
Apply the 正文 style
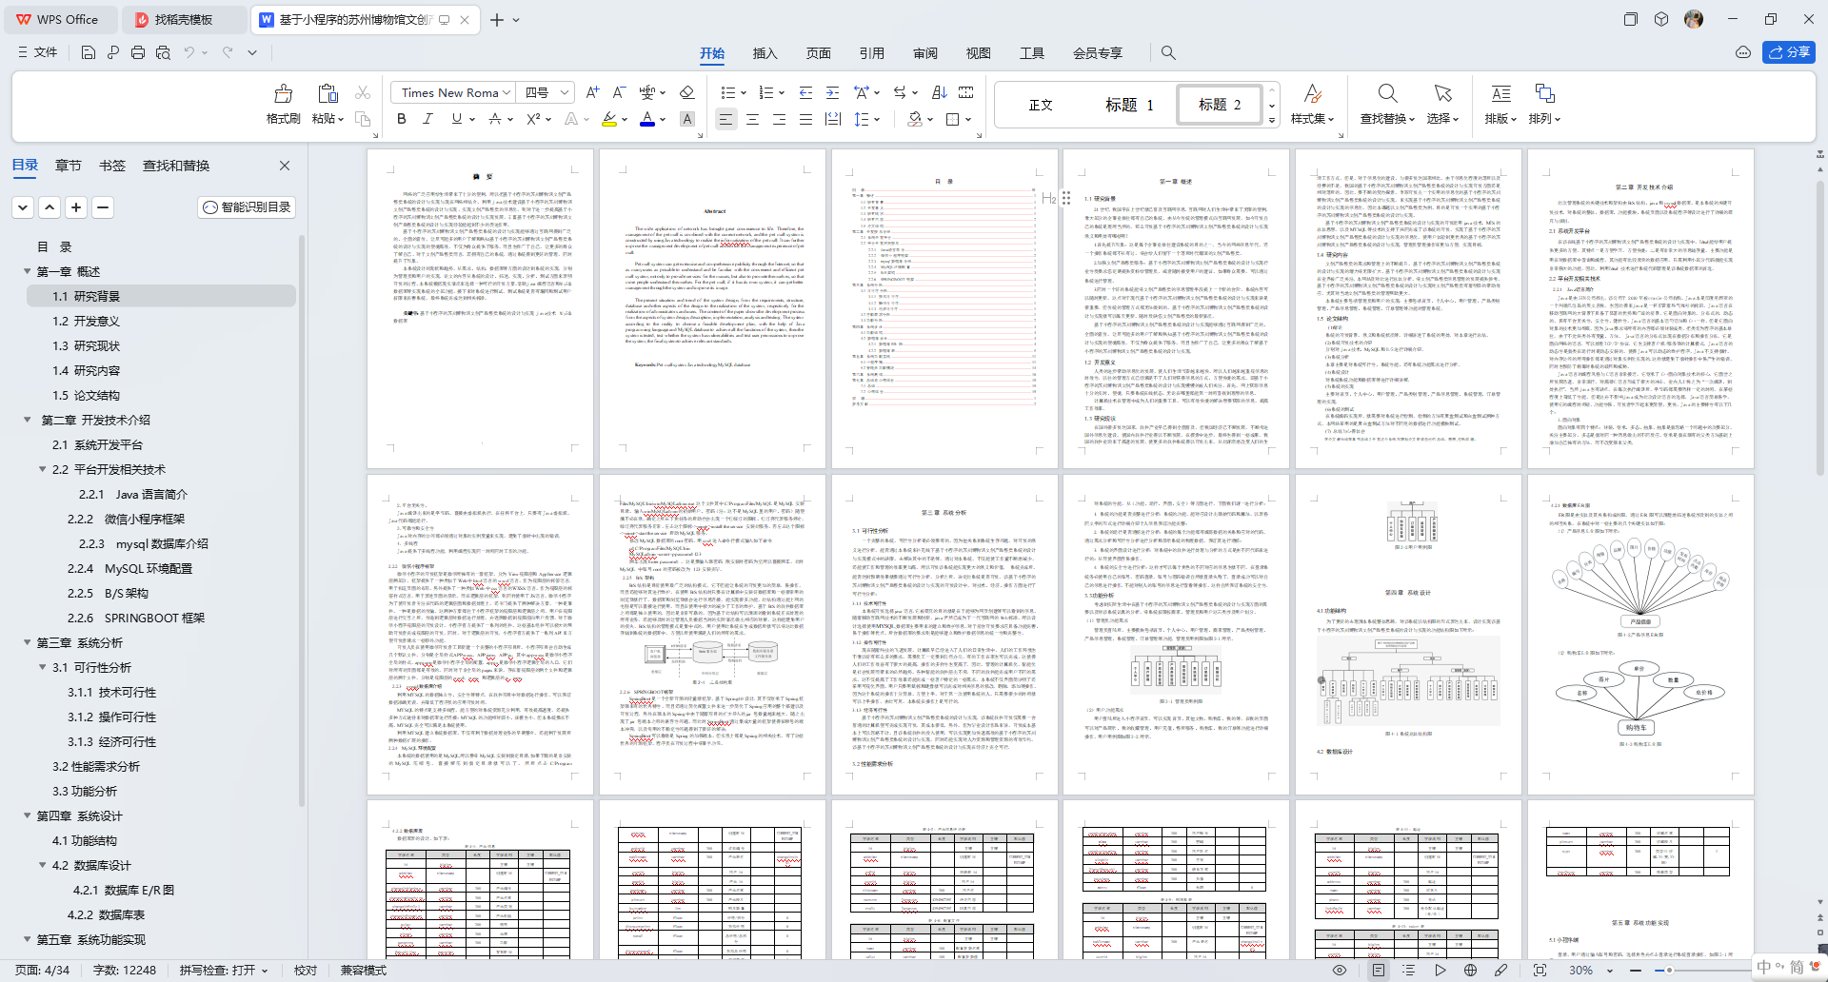click(x=1041, y=105)
